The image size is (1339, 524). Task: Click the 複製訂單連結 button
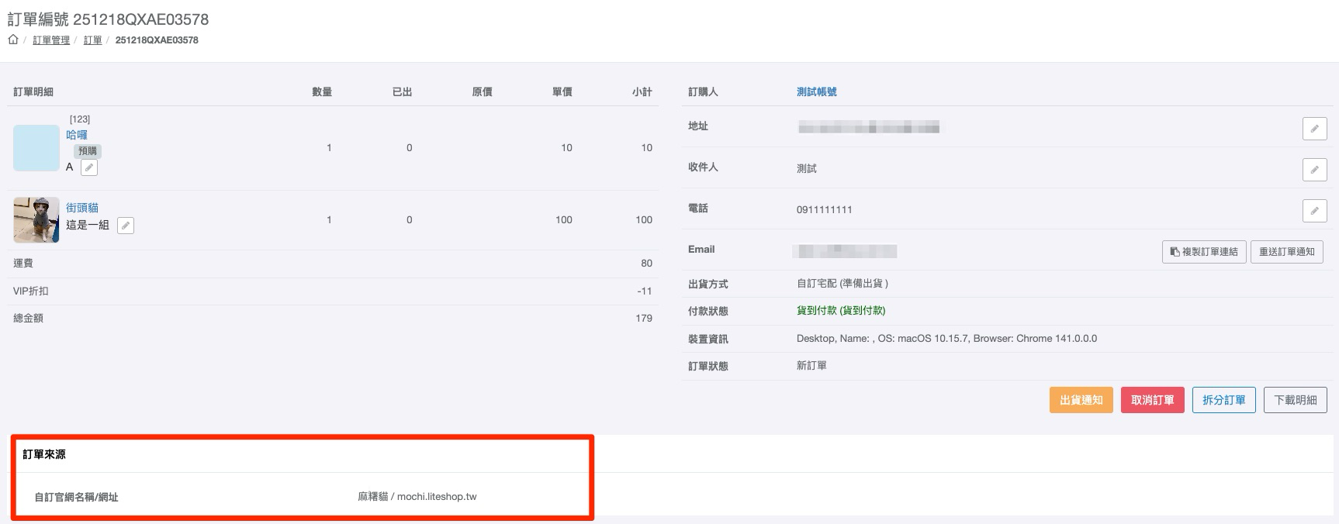click(1204, 252)
